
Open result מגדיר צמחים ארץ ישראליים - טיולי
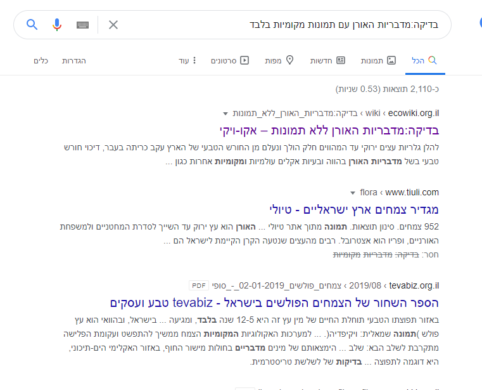tap(354, 210)
